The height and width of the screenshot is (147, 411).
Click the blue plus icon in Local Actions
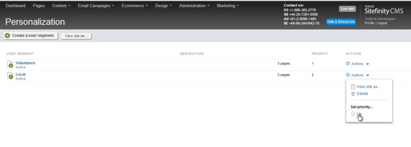coord(348,75)
